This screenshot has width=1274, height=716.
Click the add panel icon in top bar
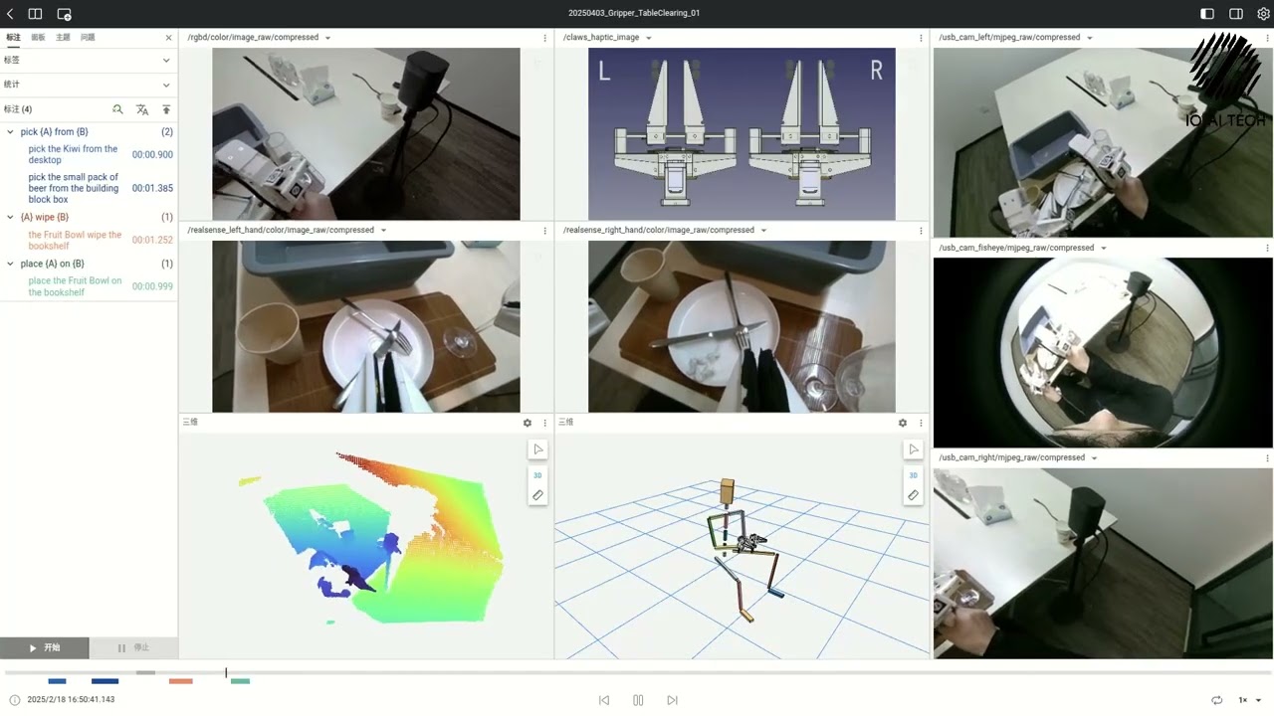click(x=64, y=14)
